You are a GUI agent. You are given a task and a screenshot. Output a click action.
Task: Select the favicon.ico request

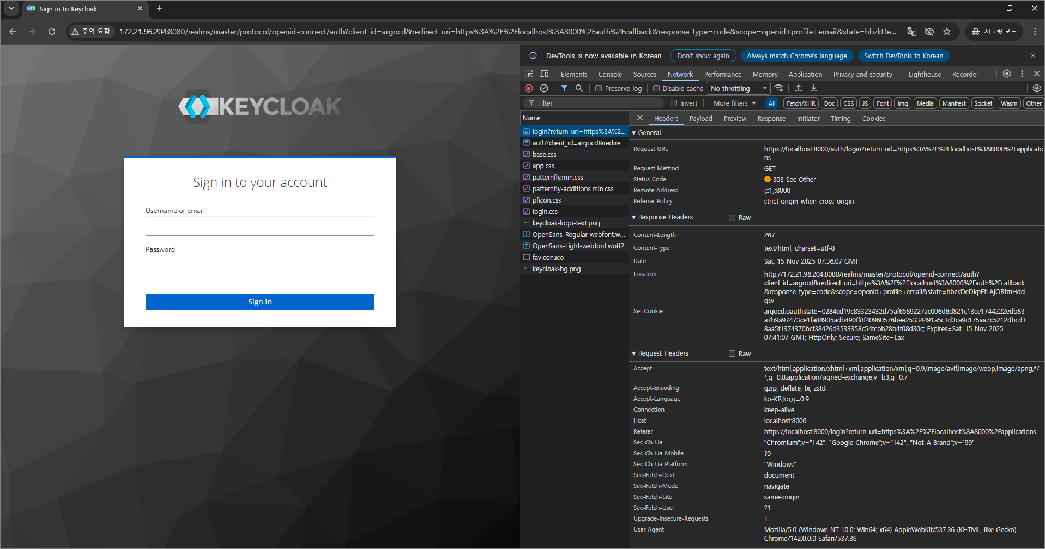(x=575, y=257)
